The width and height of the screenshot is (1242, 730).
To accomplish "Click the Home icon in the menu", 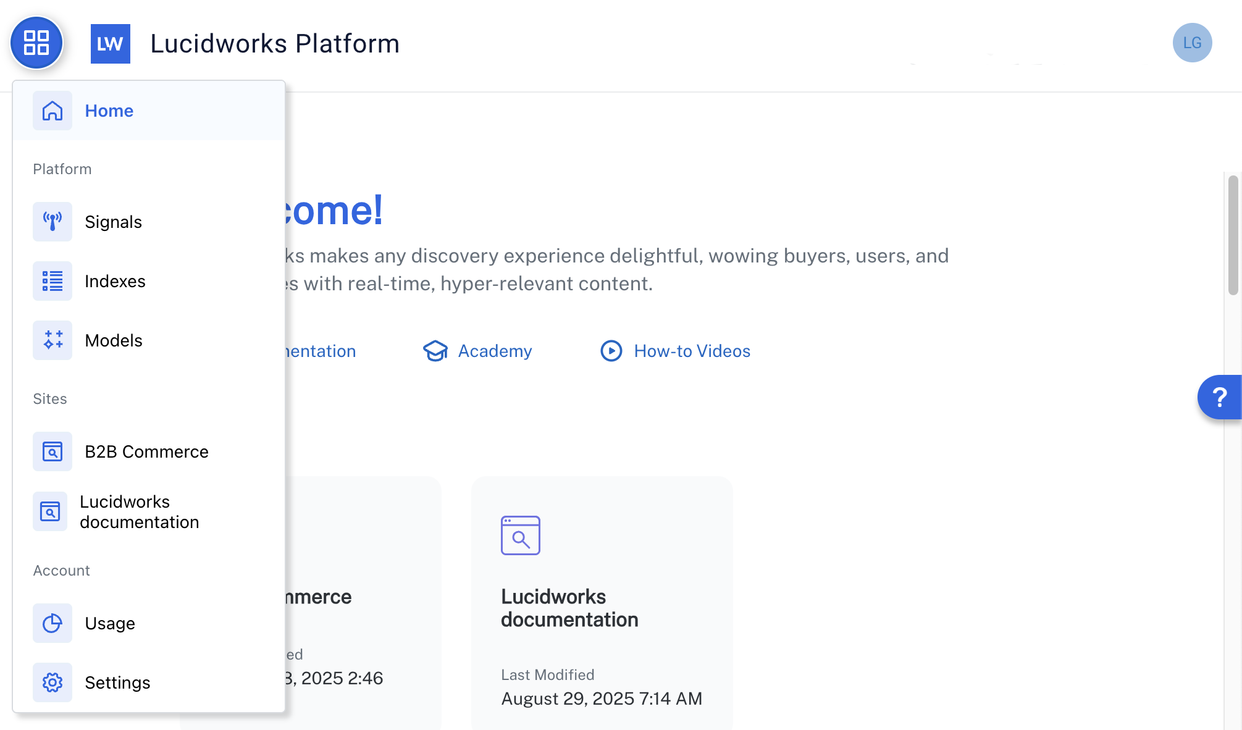I will pos(52,111).
